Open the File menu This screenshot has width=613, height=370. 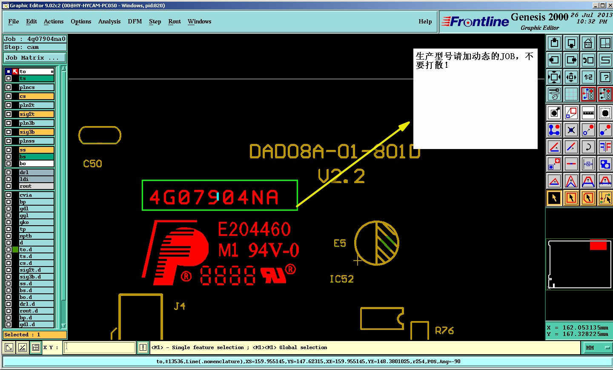14,21
